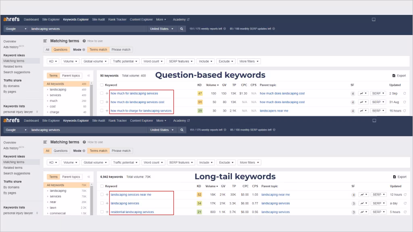Check the box for 'how much for landscaping services'
The image size is (413, 232).
pyautogui.click(x=102, y=93)
